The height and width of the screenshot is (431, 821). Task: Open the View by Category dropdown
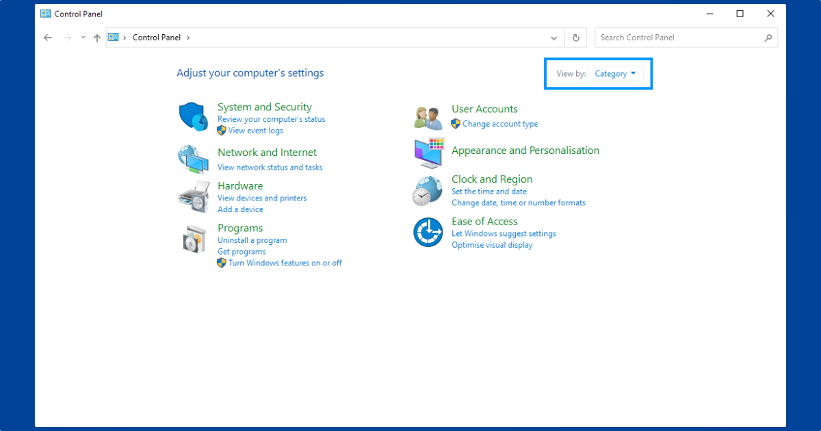point(615,73)
